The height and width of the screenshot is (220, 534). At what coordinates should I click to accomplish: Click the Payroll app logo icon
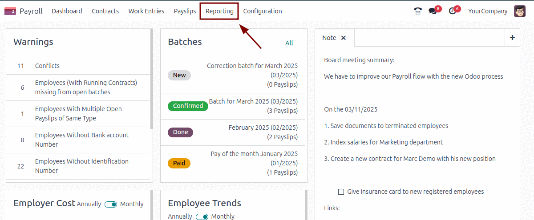coord(10,11)
